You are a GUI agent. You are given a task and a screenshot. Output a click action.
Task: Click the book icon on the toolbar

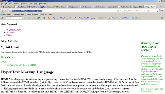pyautogui.click(x=109, y=18)
